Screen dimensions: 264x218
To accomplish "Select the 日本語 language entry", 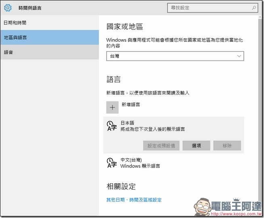I will coord(174,135).
